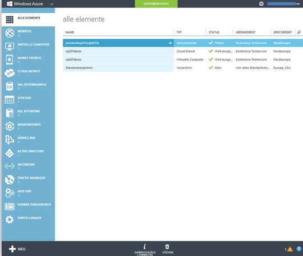Open the Netzwerke arrows icon
303x256 pixels.
pos(10,166)
